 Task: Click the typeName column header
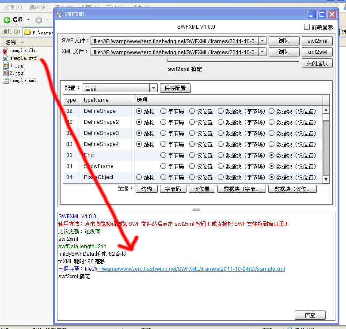click(x=107, y=100)
